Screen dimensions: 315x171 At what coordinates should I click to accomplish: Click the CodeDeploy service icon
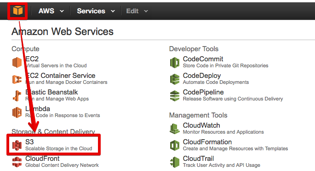click(x=175, y=79)
